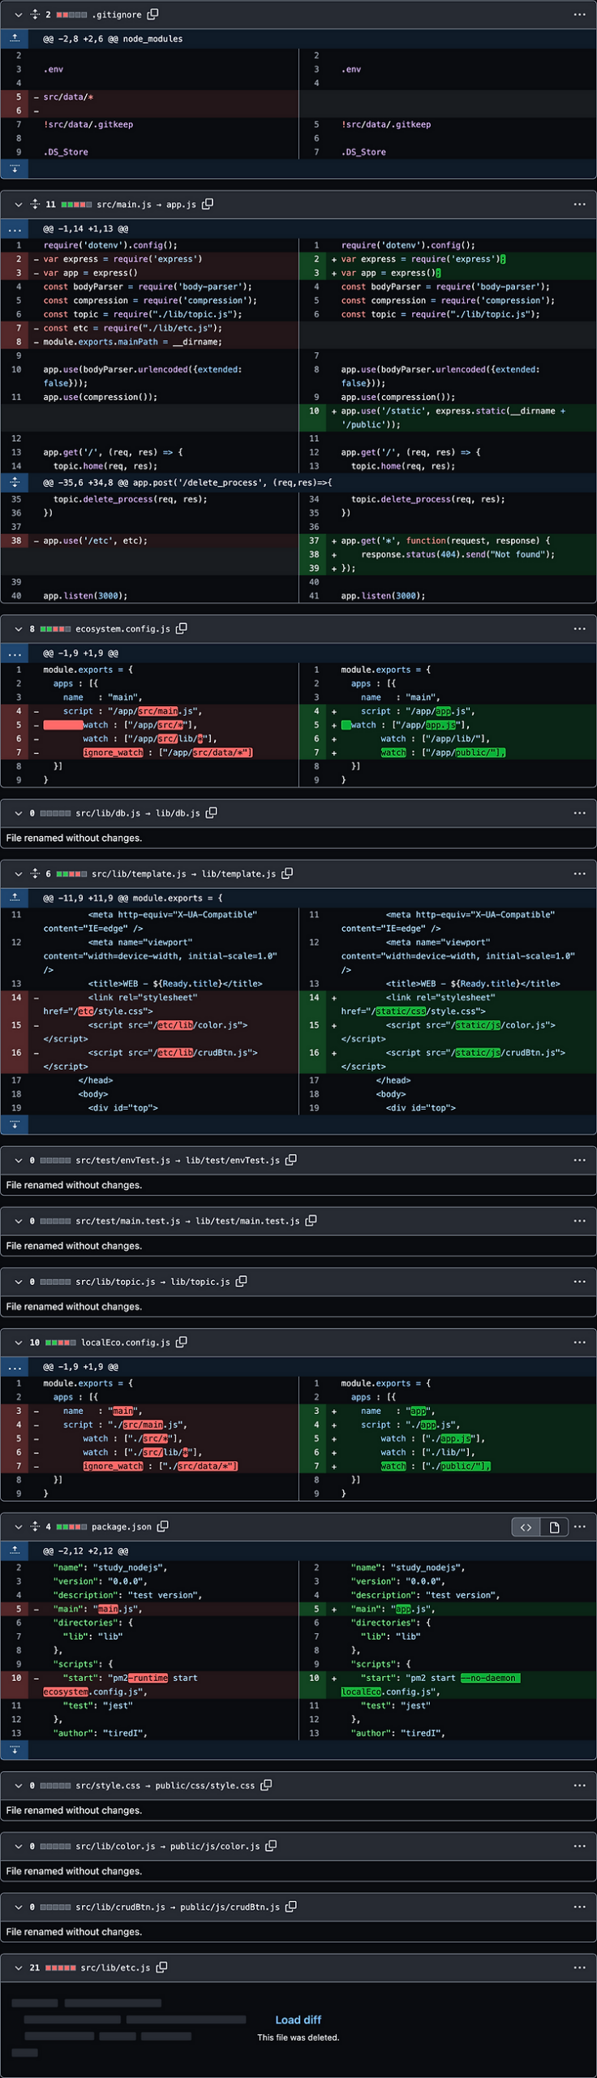
Task: Copy path of lib/topic.js file
Action: pyautogui.click(x=241, y=1281)
